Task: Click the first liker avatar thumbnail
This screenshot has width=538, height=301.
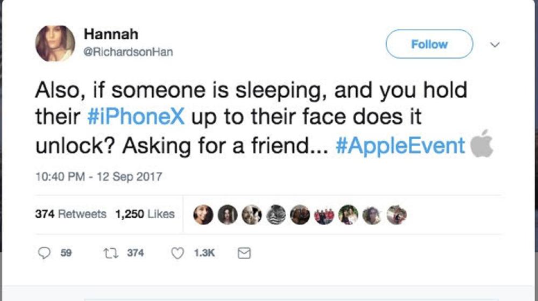Action: 203,214
